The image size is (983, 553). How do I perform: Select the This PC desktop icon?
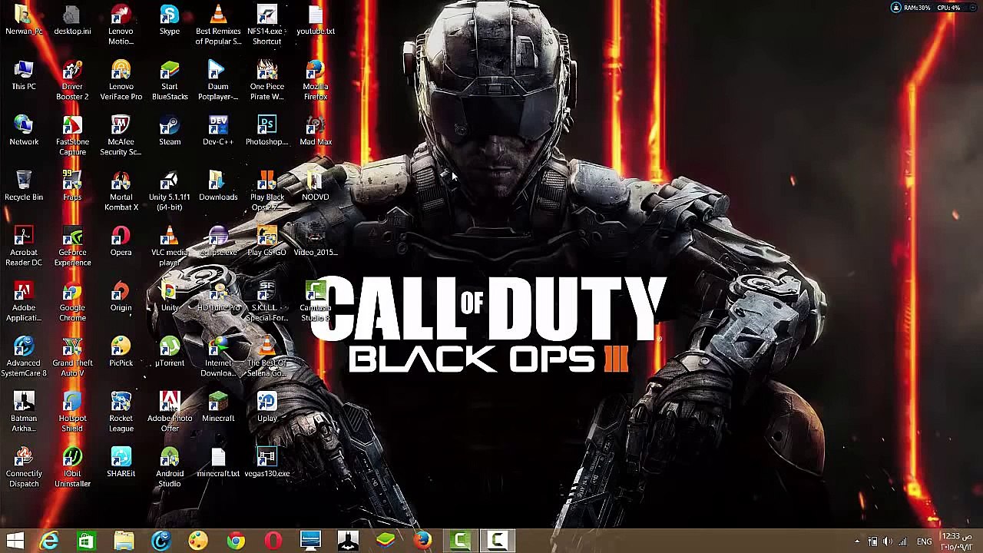click(x=24, y=76)
